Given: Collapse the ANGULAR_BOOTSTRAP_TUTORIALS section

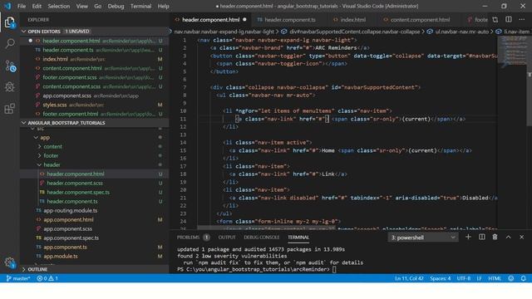Looking at the screenshot, I should [95, 123].
